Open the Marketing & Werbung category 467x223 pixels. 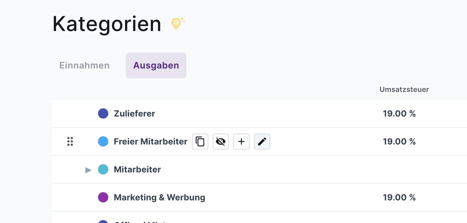click(x=159, y=197)
